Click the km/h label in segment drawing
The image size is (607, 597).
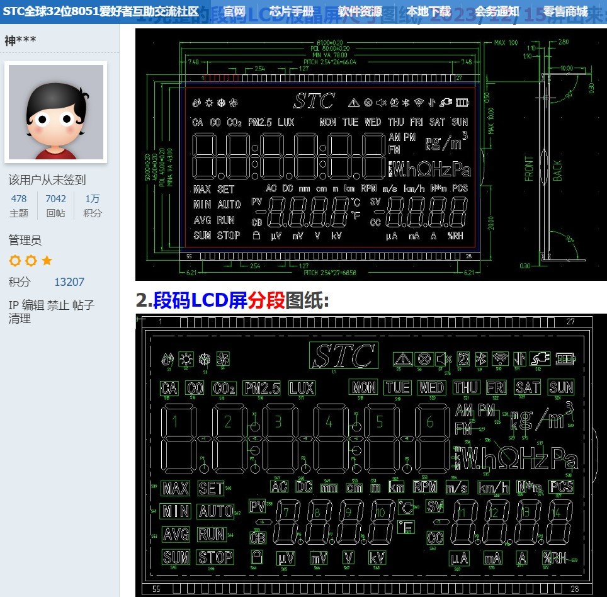click(x=493, y=487)
